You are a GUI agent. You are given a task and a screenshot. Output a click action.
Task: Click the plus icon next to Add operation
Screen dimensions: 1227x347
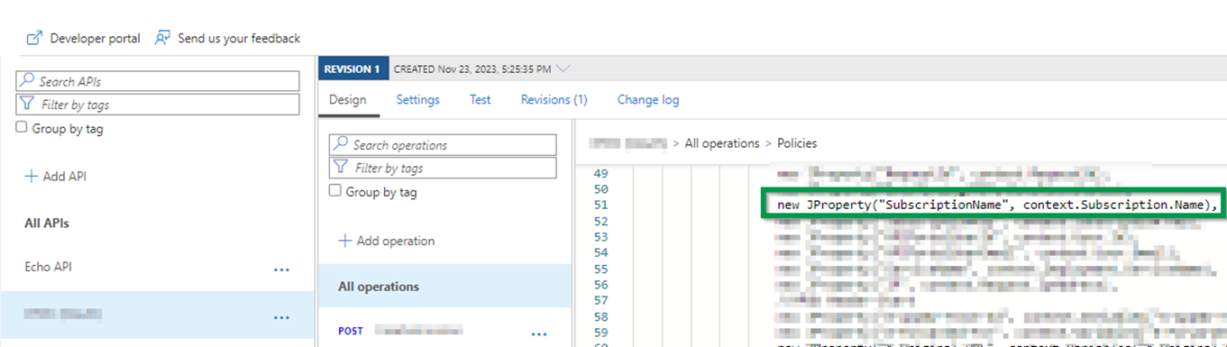point(344,241)
